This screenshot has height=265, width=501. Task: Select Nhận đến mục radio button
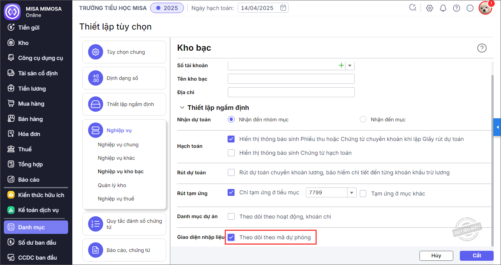click(363, 119)
